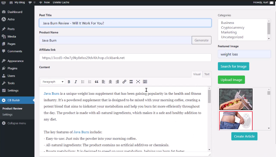
Task: Click up arrow of content editor scrollbar
Action: point(209,88)
